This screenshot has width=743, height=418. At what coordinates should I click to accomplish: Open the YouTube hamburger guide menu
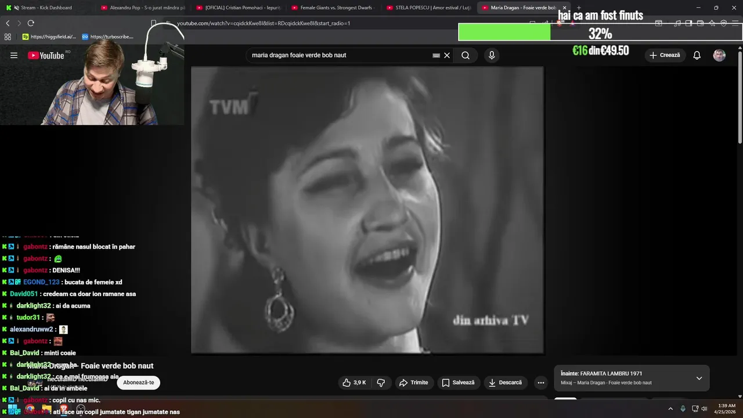(x=14, y=55)
